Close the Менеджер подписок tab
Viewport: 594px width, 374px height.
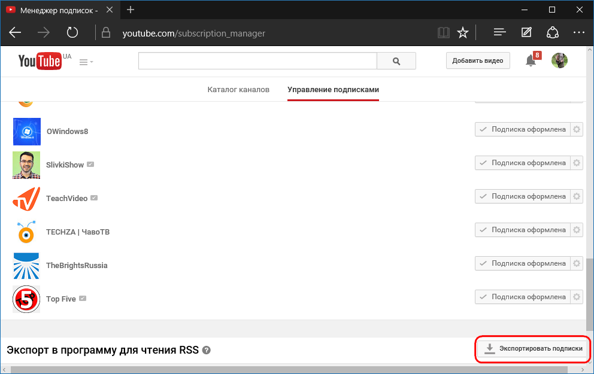(x=110, y=10)
